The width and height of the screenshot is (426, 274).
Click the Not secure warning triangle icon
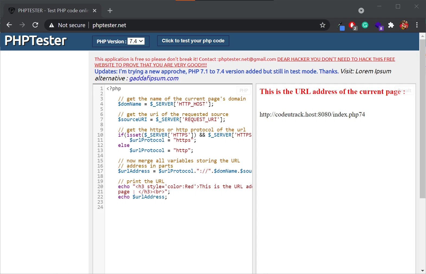click(51, 25)
